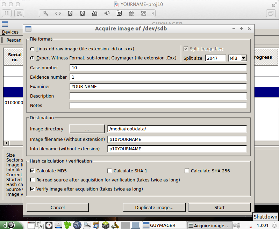Viewport: 279px width, 229px height.
Task: Click left arrow of device list scrollbar
Action: (x=6, y=143)
